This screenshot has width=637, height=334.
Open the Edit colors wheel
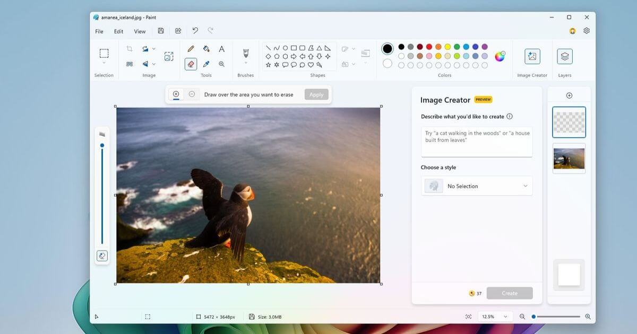(500, 56)
